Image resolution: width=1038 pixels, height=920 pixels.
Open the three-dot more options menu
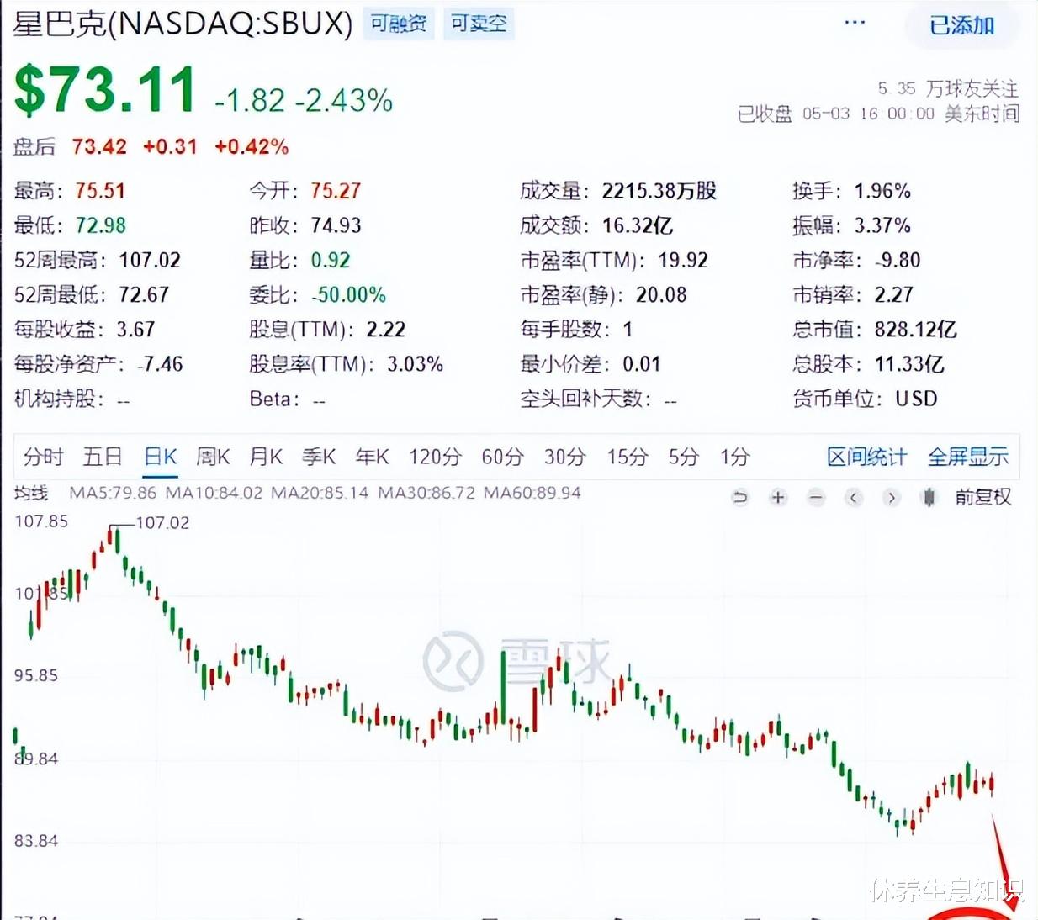[855, 23]
